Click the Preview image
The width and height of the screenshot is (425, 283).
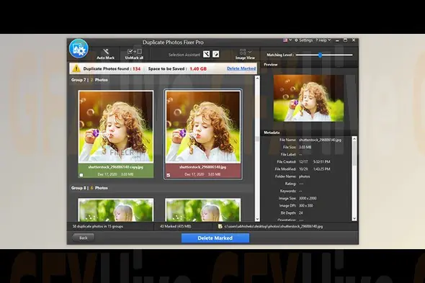308,98
